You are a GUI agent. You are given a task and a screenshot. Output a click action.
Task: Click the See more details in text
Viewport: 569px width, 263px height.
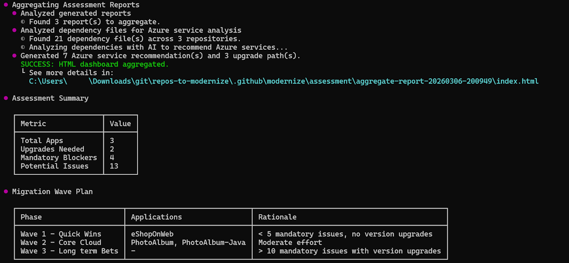click(71, 73)
